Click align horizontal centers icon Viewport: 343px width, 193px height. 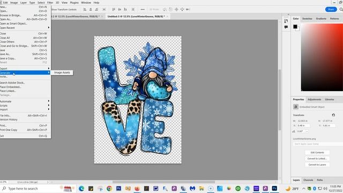tap(91, 10)
